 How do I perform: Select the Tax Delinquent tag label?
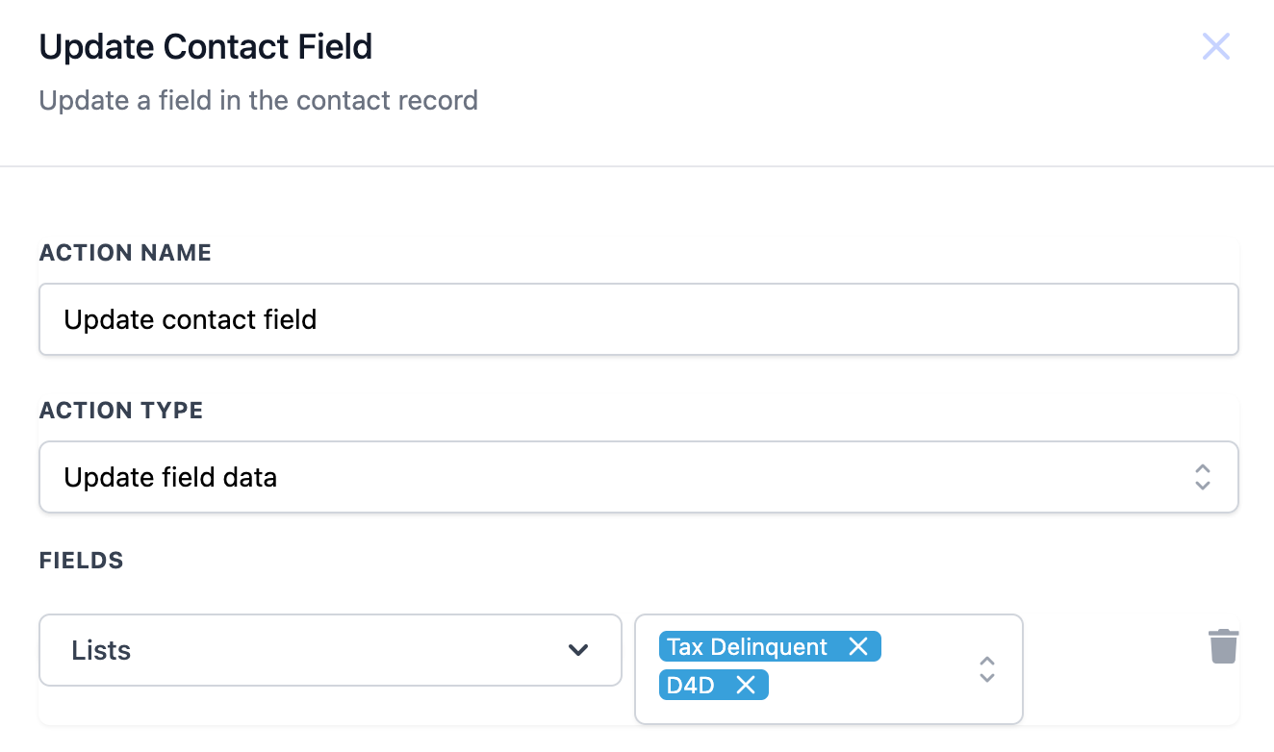tap(747, 647)
